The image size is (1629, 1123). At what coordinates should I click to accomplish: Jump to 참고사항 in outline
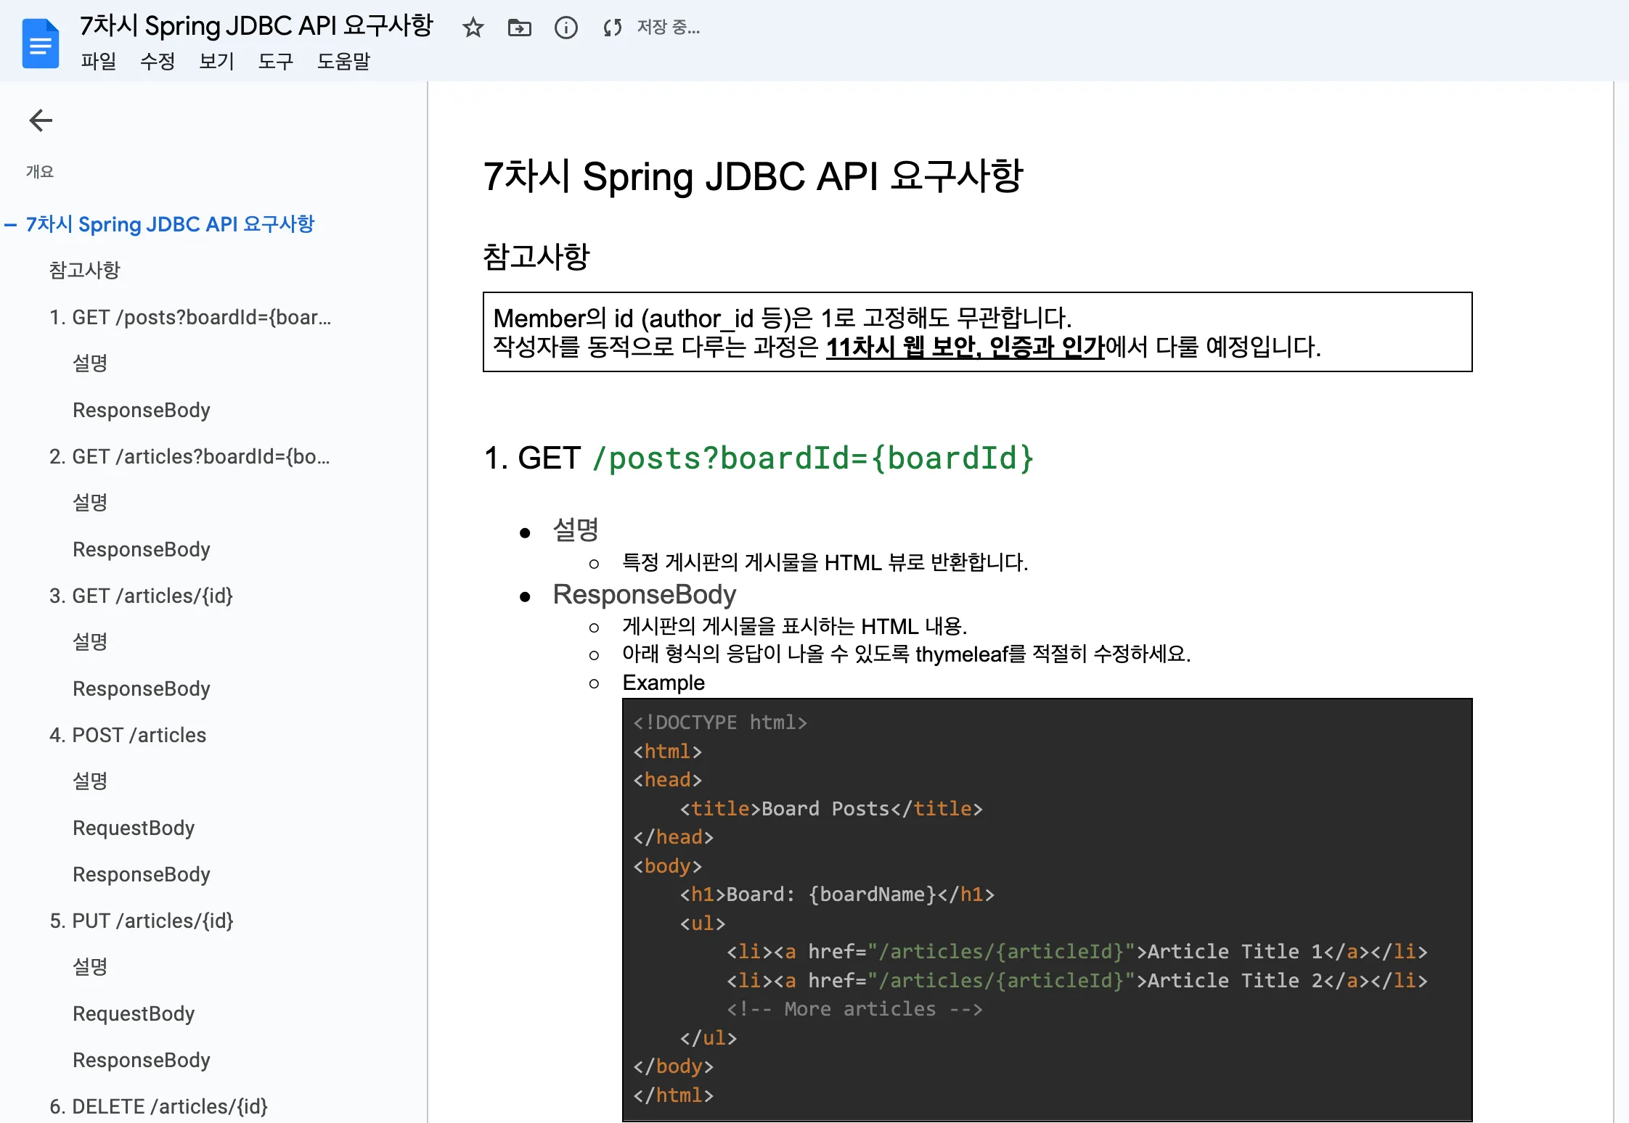(x=84, y=270)
